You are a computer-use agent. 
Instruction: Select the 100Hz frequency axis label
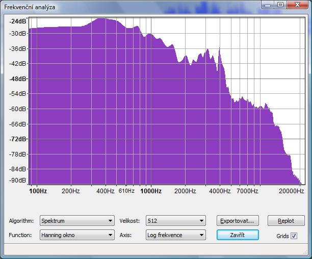coord(38,191)
